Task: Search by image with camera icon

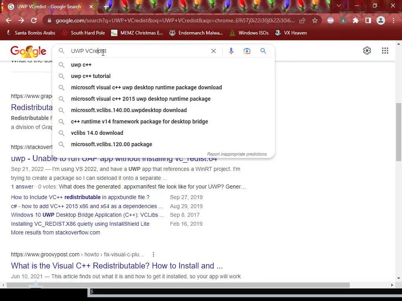Action: coord(247,51)
